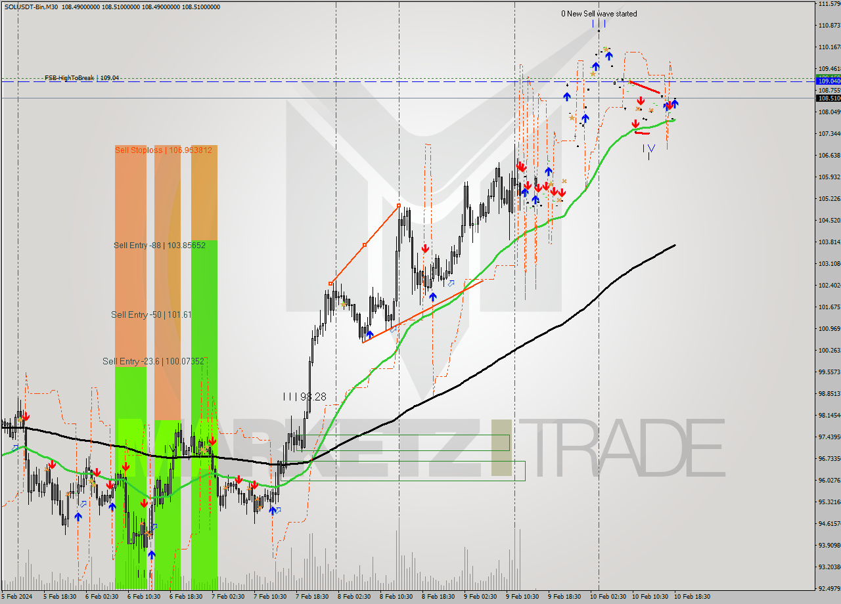The height and width of the screenshot is (604, 841).
Task: Click the '6 Feb 10:30' time label
Action: pos(143,597)
